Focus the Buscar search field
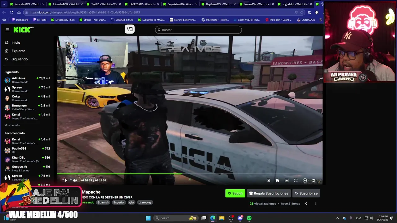397x223 pixels. point(198,30)
